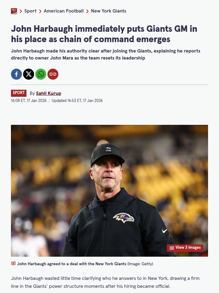The width and height of the screenshot is (219, 293).
Task: Share the article on Facebook
Action: 16,74
